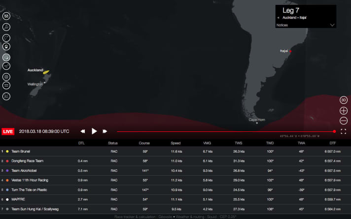Image resolution: width=351 pixels, height=219 pixels.
Task: Click Auckland - Itajaí route label
Action: [294, 17]
